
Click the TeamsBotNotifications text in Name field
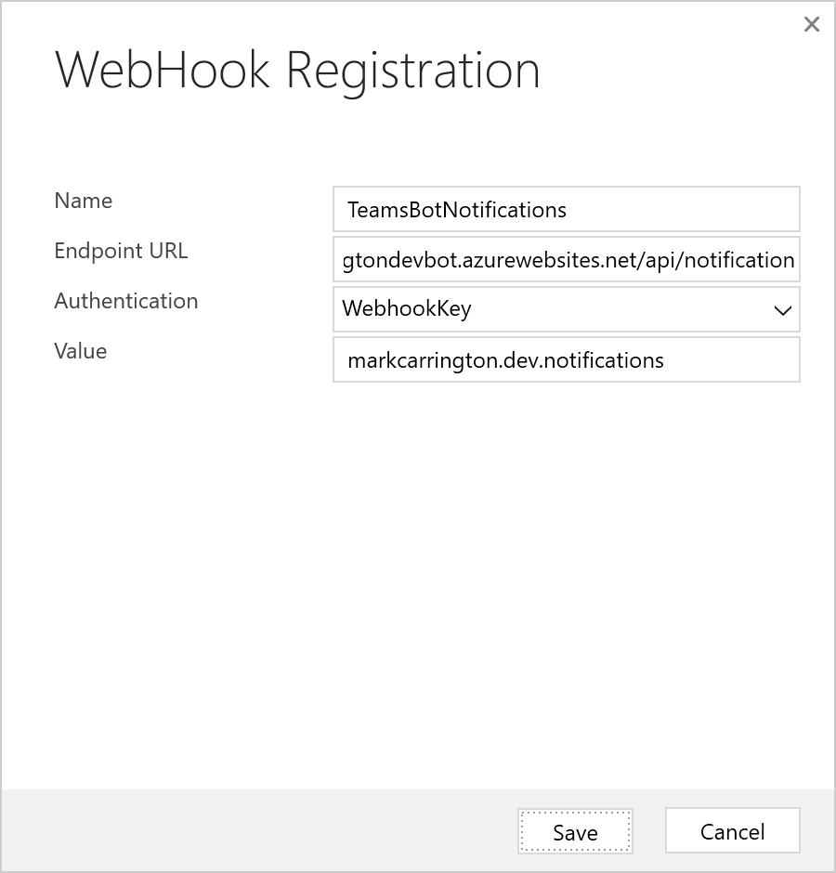click(456, 210)
